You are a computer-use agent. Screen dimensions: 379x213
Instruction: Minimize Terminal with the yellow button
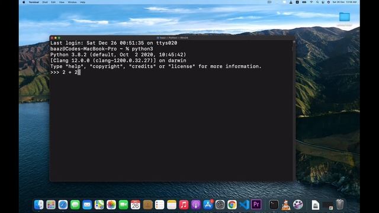56,38
